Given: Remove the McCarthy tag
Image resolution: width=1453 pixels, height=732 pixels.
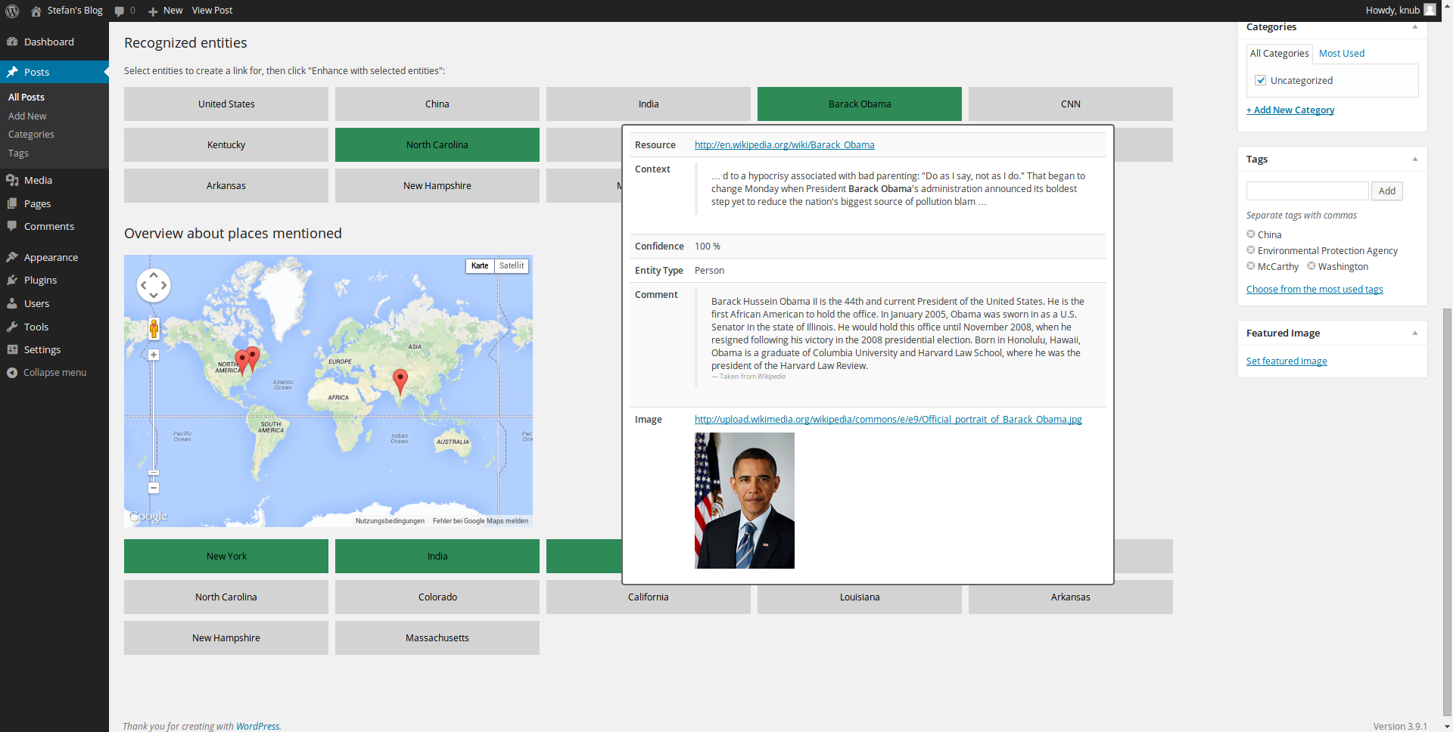Looking at the screenshot, I should (1251, 266).
